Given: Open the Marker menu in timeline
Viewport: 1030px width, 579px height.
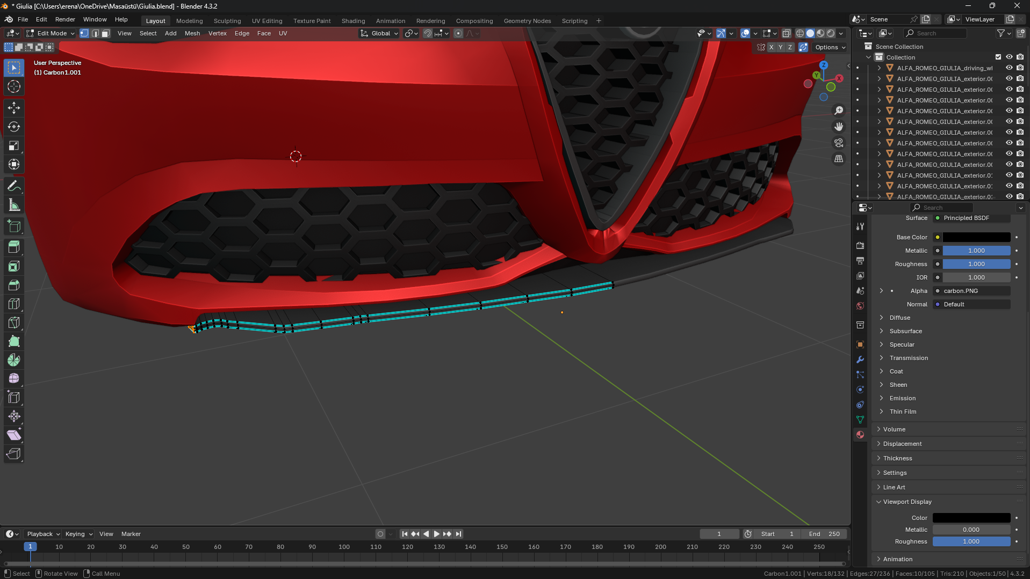Looking at the screenshot, I should [131, 534].
